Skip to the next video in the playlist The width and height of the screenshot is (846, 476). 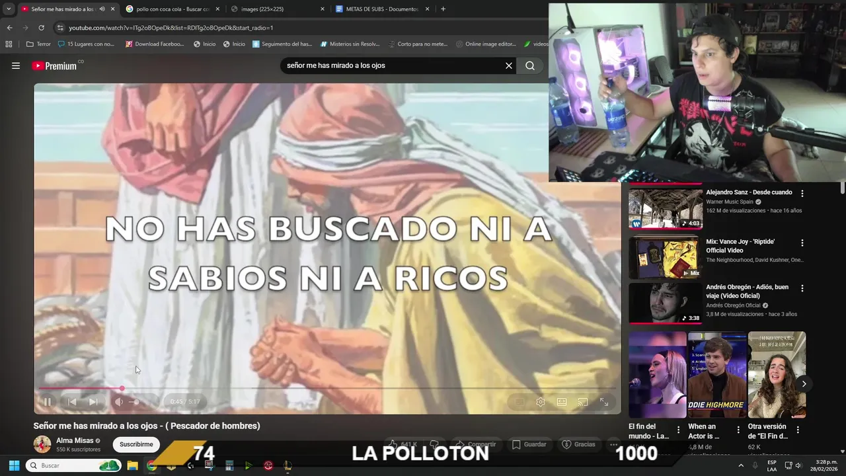point(93,401)
